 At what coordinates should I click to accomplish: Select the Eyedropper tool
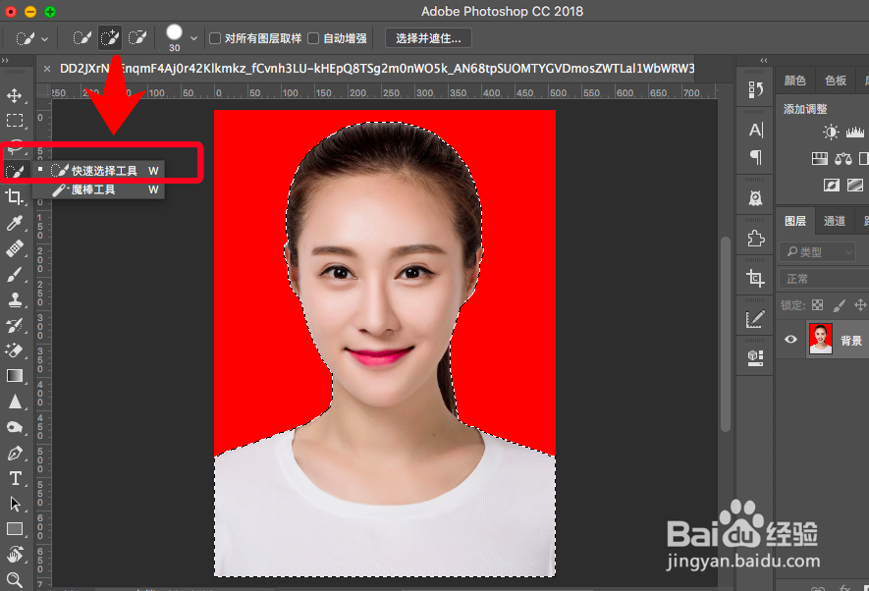click(x=15, y=223)
